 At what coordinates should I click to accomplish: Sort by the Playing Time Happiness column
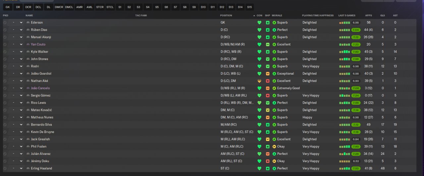click(x=318, y=16)
